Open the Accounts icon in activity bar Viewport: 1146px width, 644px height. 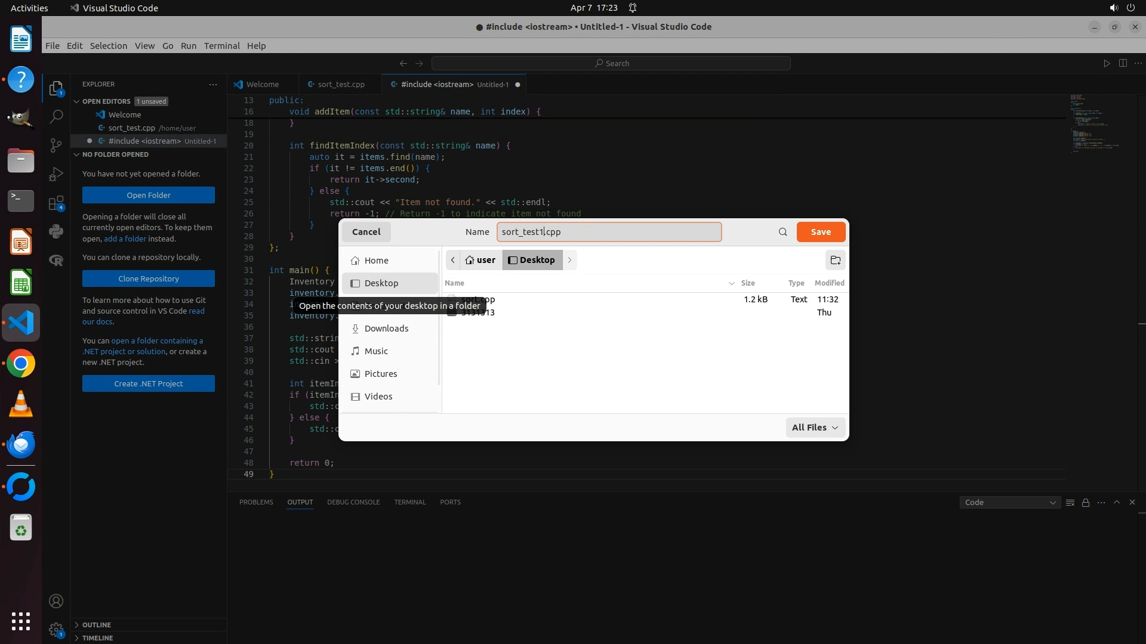coord(56,601)
